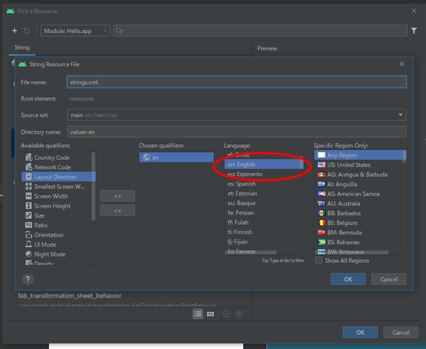Select en: English language
Image resolution: width=426 pixels, height=349 pixels.
point(262,164)
